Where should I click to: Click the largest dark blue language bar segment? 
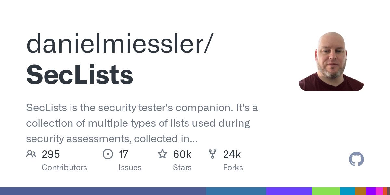(103, 191)
